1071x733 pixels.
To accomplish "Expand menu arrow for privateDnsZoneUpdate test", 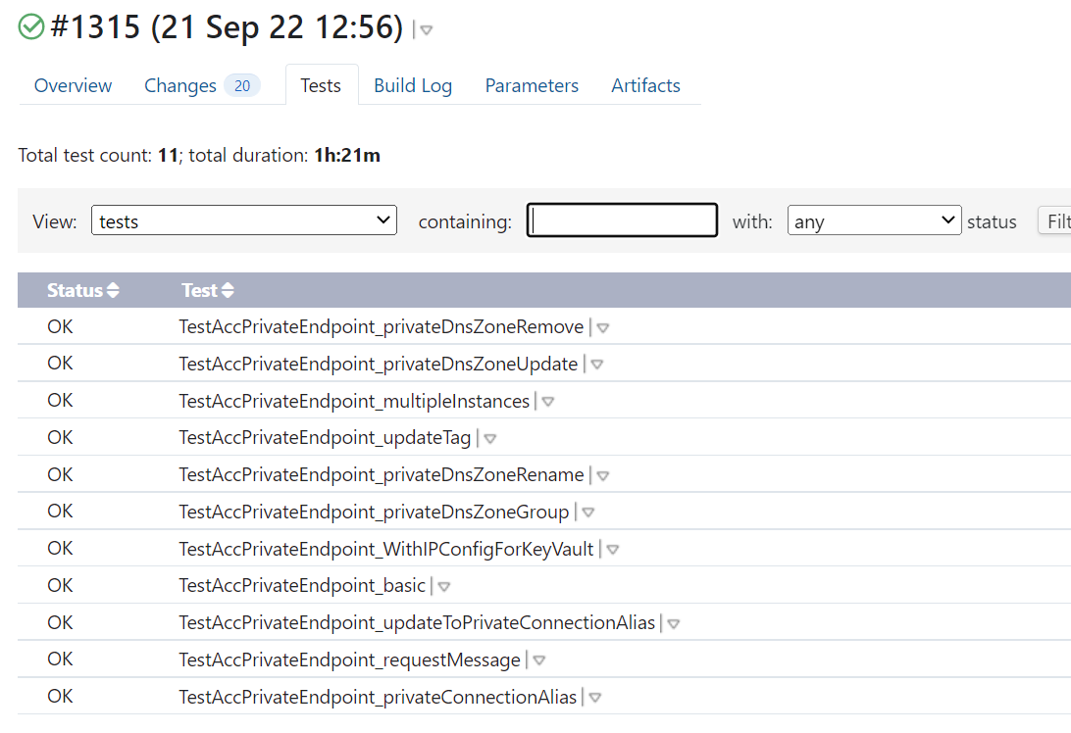I will pyautogui.click(x=597, y=366).
